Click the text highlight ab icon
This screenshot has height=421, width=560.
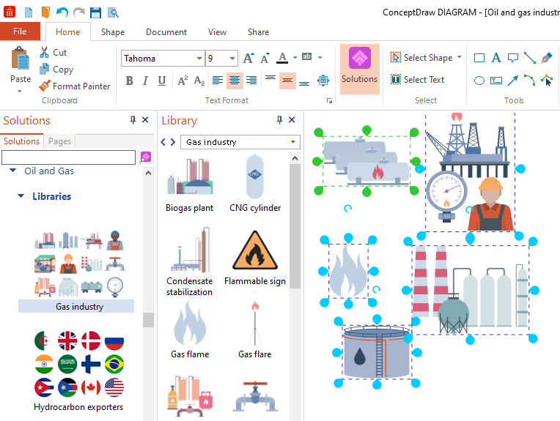[x=306, y=56]
